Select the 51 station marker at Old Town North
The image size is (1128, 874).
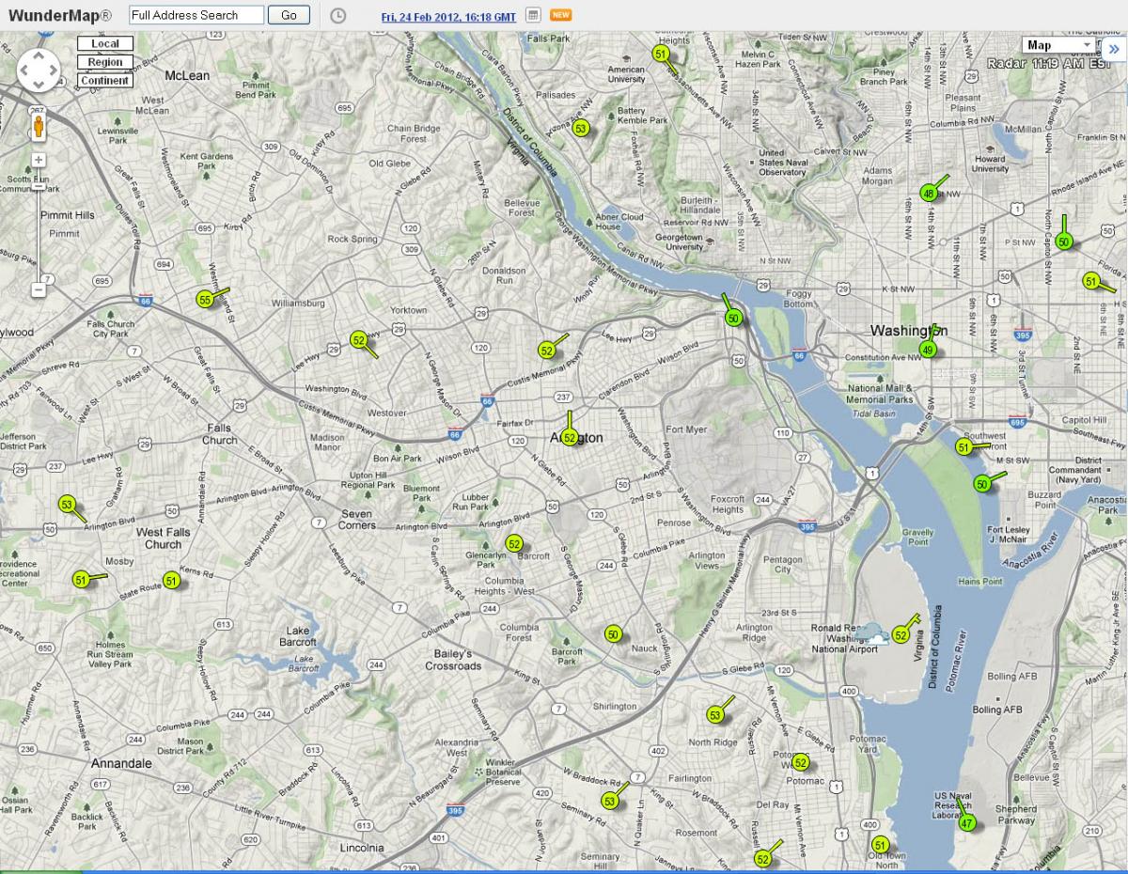[880, 845]
